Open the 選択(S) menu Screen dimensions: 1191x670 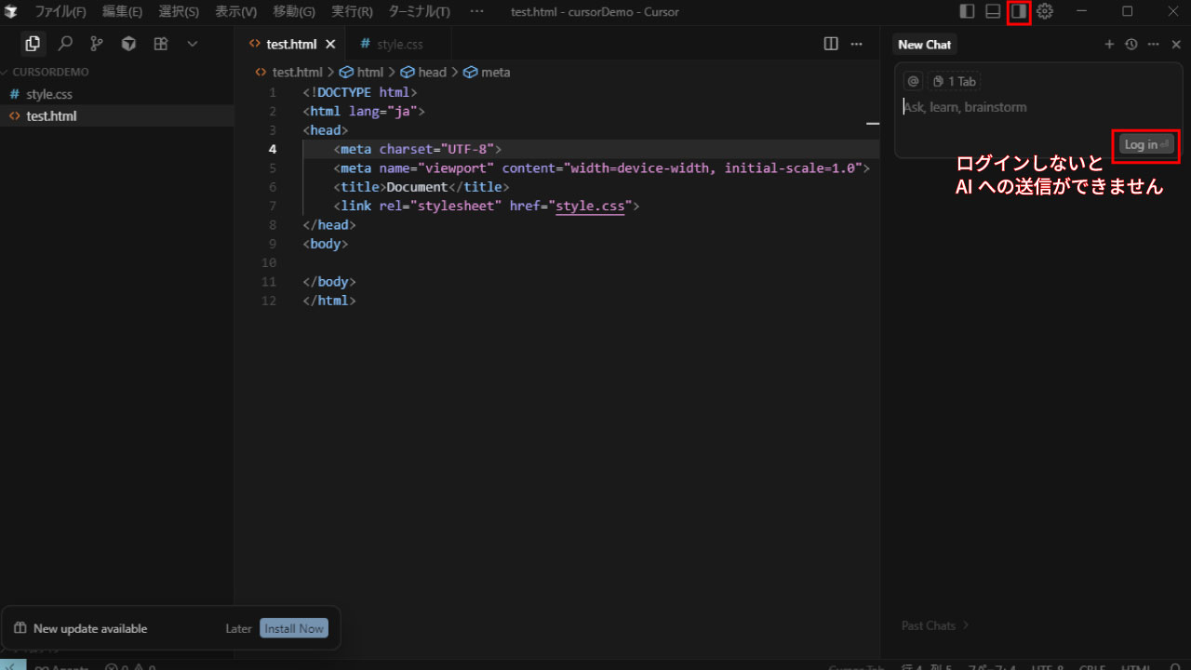pos(179,11)
